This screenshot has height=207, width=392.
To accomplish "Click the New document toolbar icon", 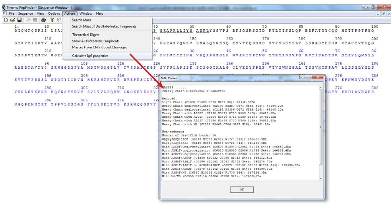I will click(x=6, y=20).
